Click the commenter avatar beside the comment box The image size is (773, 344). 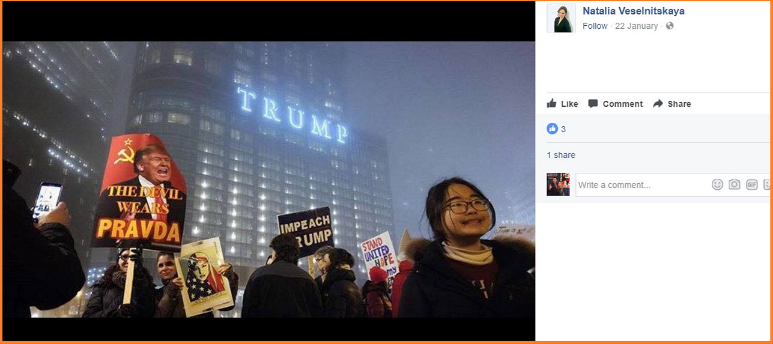(x=558, y=184)
